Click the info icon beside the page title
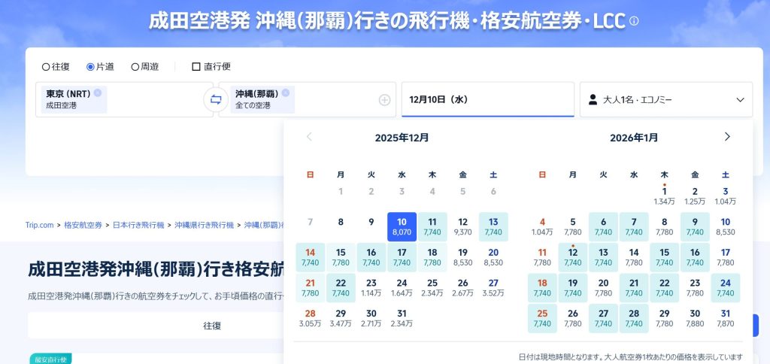Viewport: 770px width, 364px height. coord(634,22)
